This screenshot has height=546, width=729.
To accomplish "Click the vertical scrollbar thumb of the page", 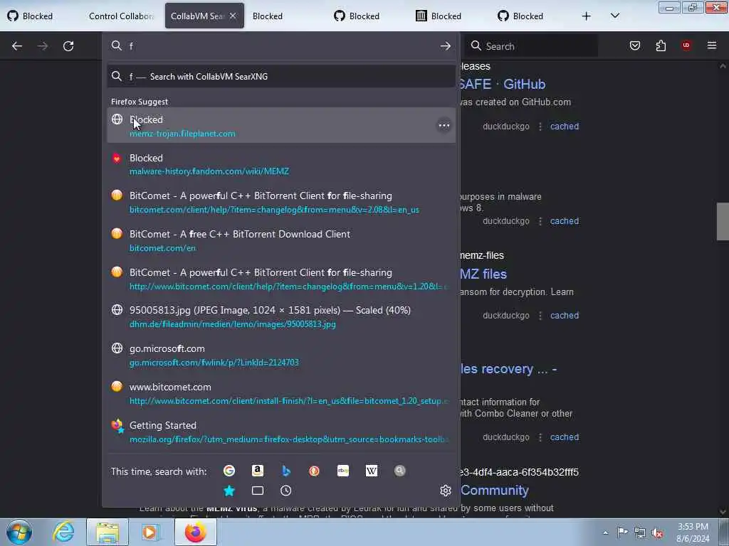I will coord(723,222).
